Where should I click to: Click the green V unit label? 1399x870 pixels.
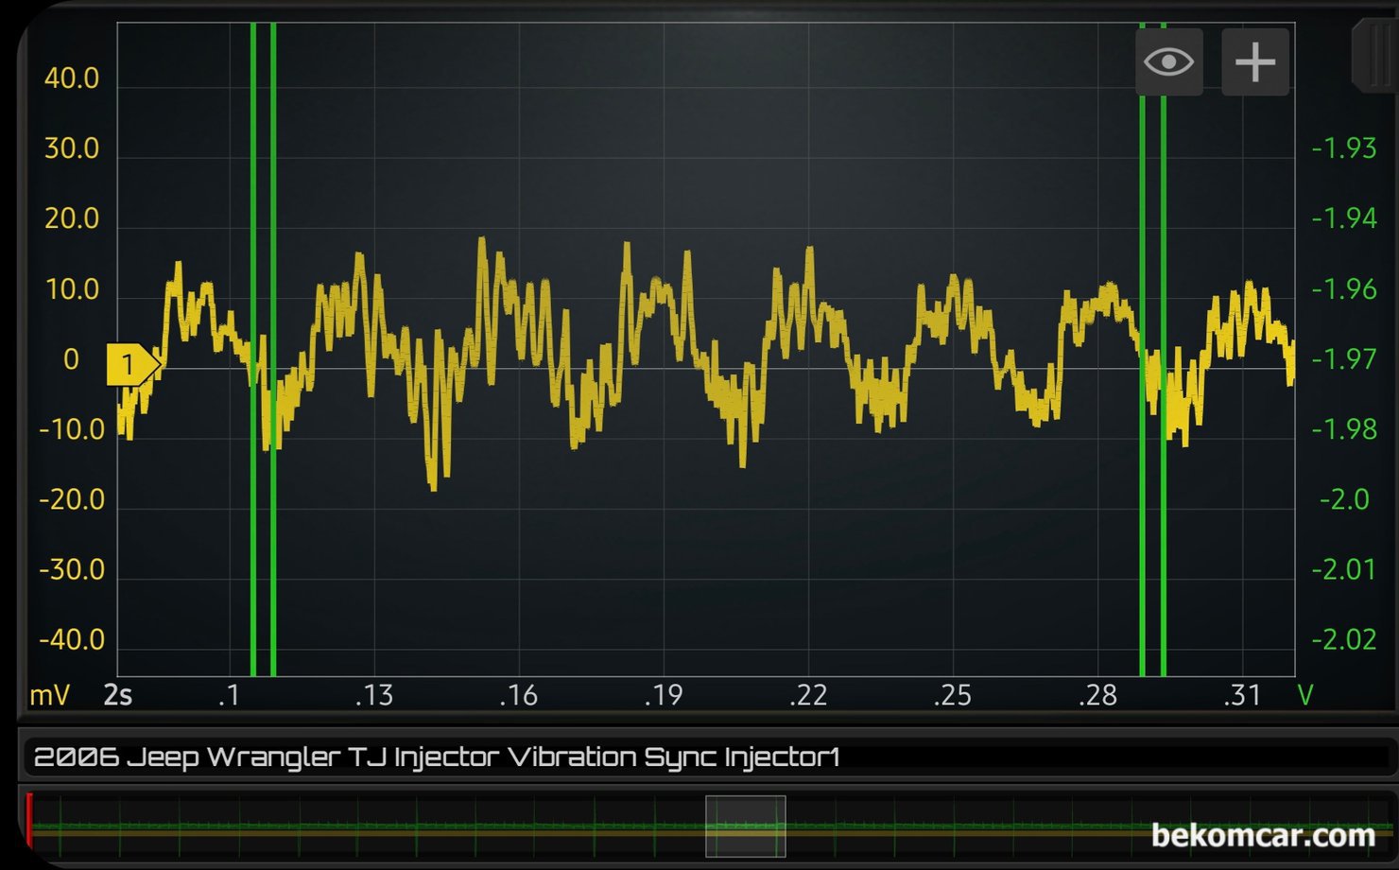(1305, 696)
